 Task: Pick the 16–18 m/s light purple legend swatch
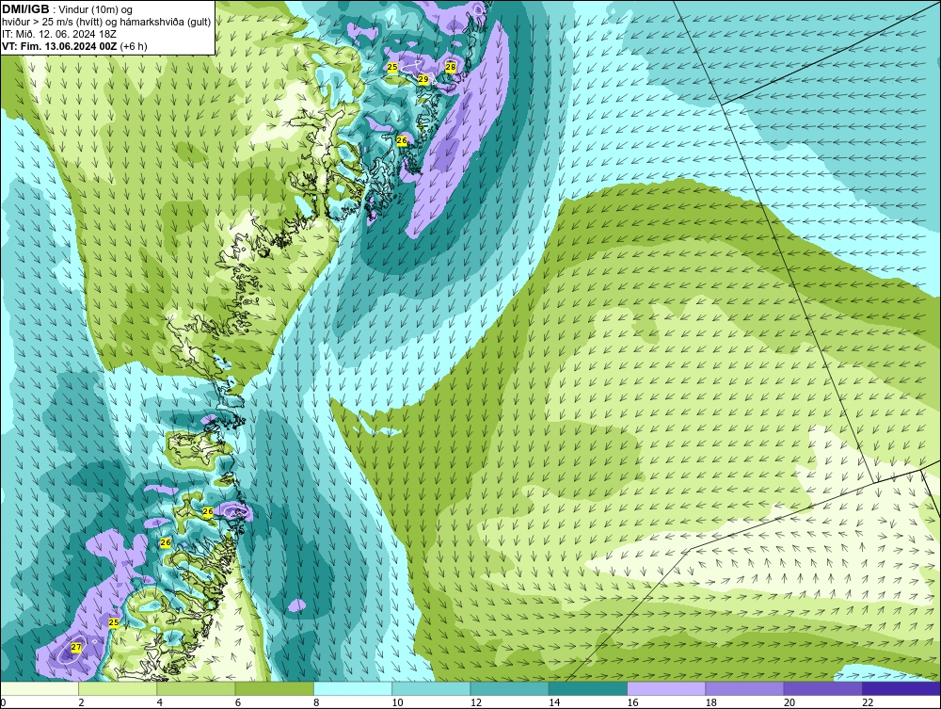coord(666,688)
